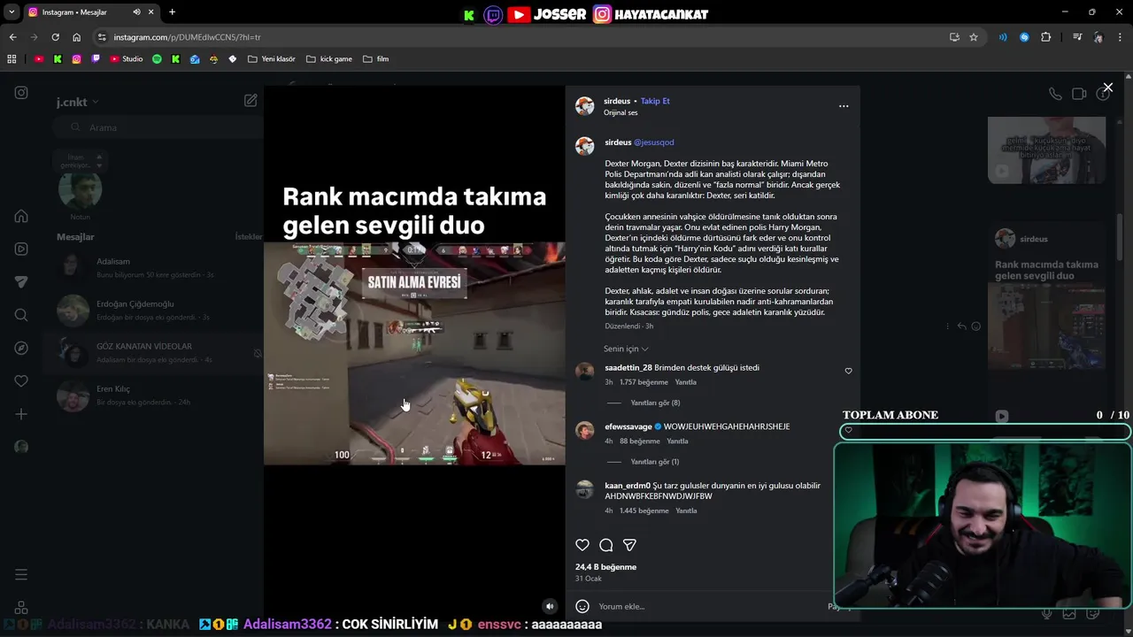Open profile avatar in sidebar
This screenshot has height=637, width=1133.
[x=21, y=447]
